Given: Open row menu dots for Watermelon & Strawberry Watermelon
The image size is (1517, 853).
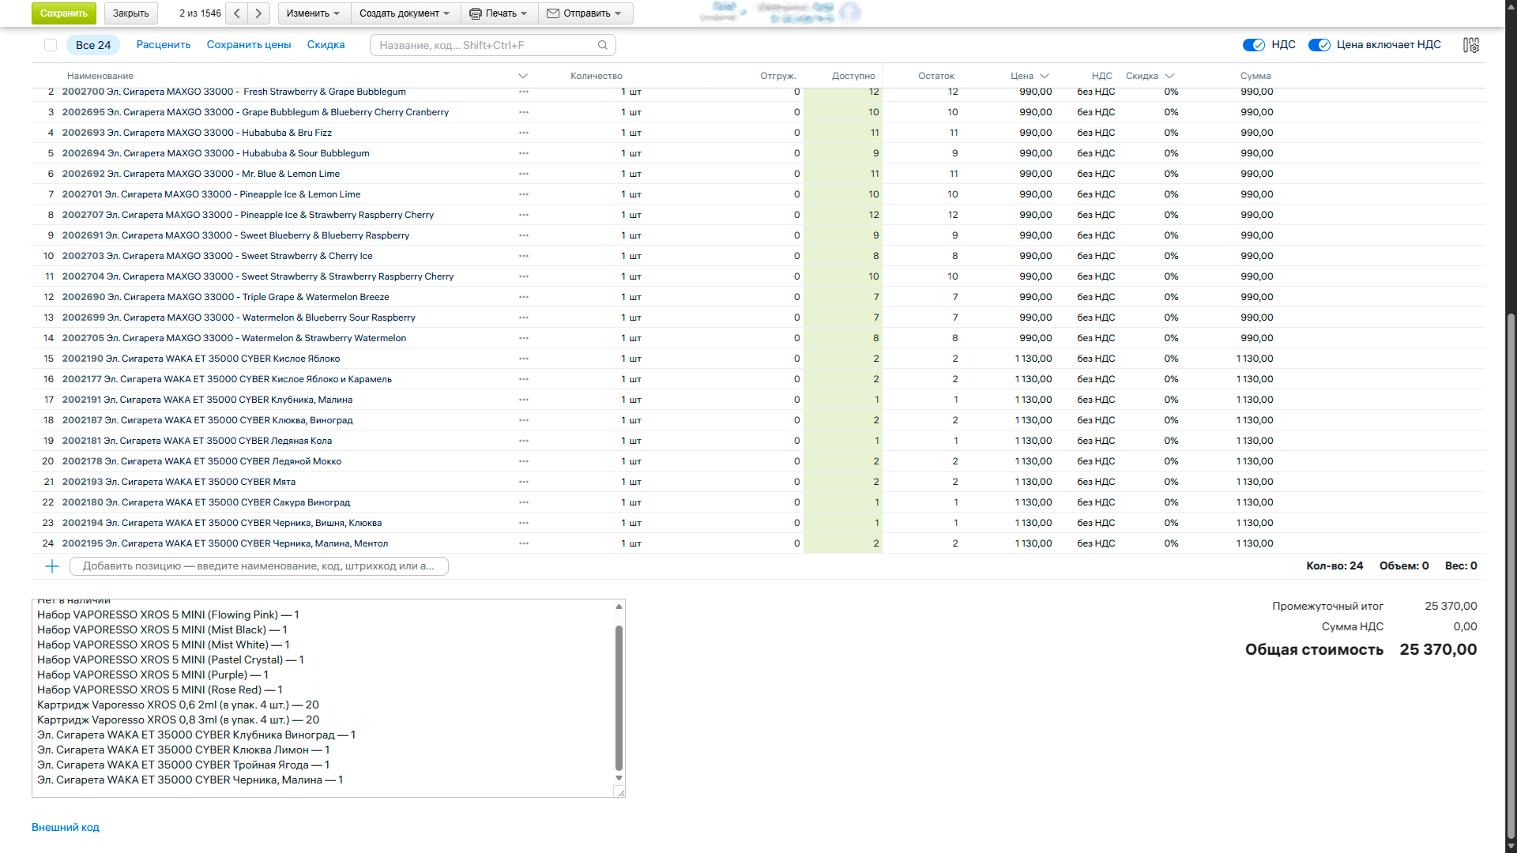Looking at the screenshot, I should click(524, 338).
